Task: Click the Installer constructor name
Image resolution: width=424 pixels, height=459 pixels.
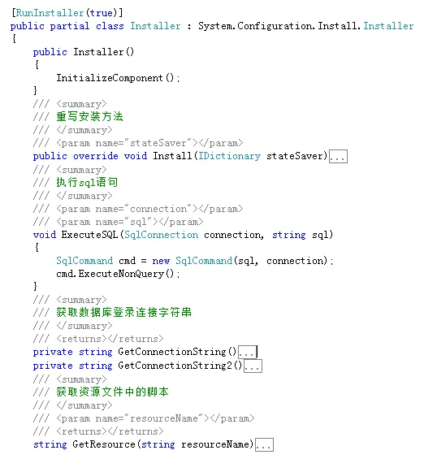Action: click(x=98, y=52)
